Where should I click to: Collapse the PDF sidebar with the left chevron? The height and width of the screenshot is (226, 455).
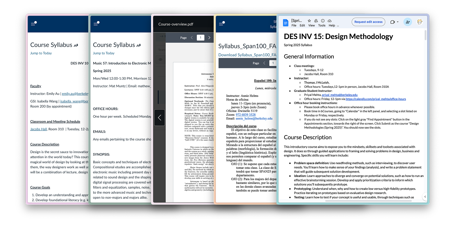tap(160, 117)
